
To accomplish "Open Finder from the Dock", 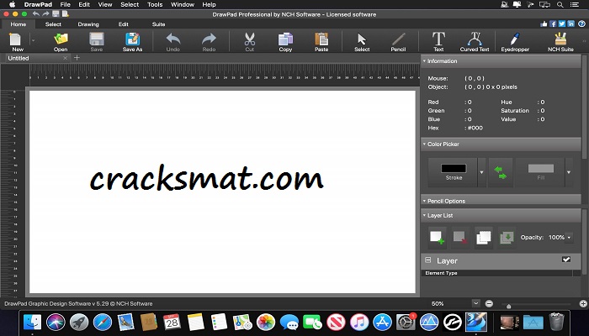I will click(32, 322).
